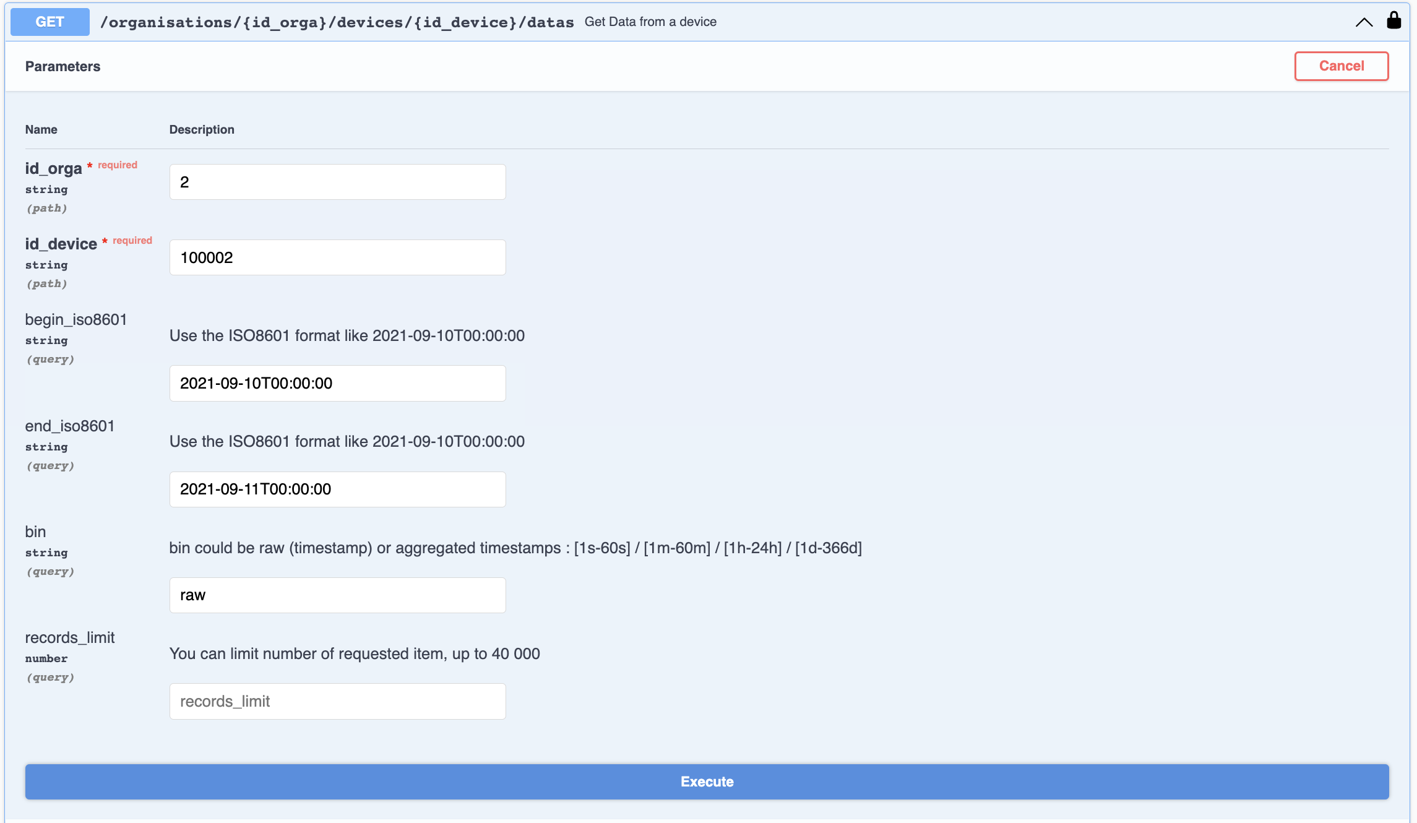Focus the empty records_limit input field
This screenshot has height=823, width=1417.
pyautogui.click(x=337, y=701)
